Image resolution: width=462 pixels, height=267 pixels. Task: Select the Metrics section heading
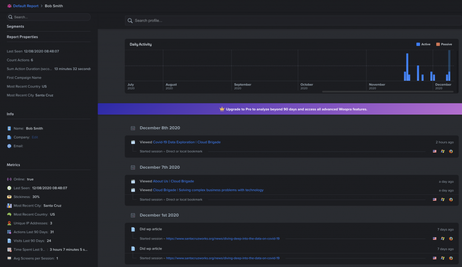tap(14, 165)
